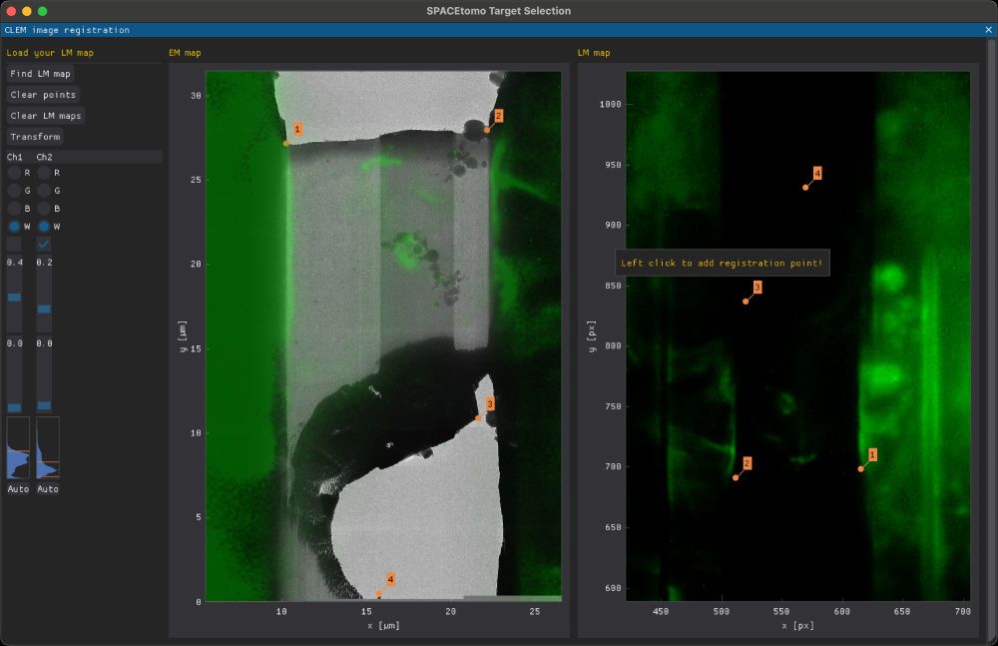Click the 'Ch1' column header
998x646 pixels.
(15, 157)
